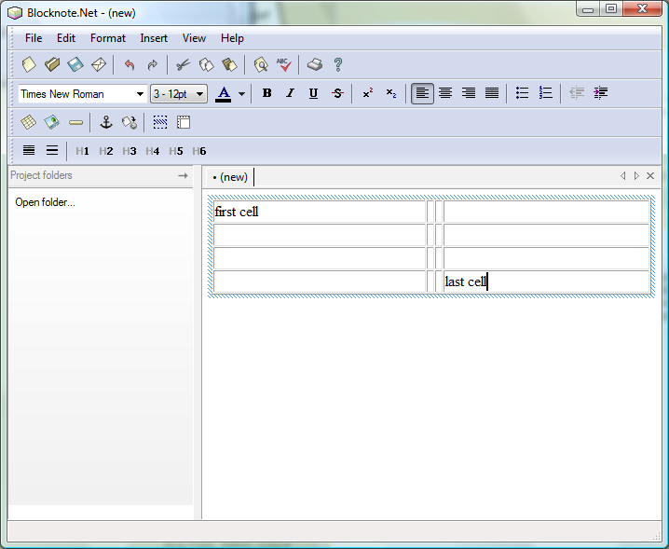Toggle bulleted list

(x=522, y=93)
